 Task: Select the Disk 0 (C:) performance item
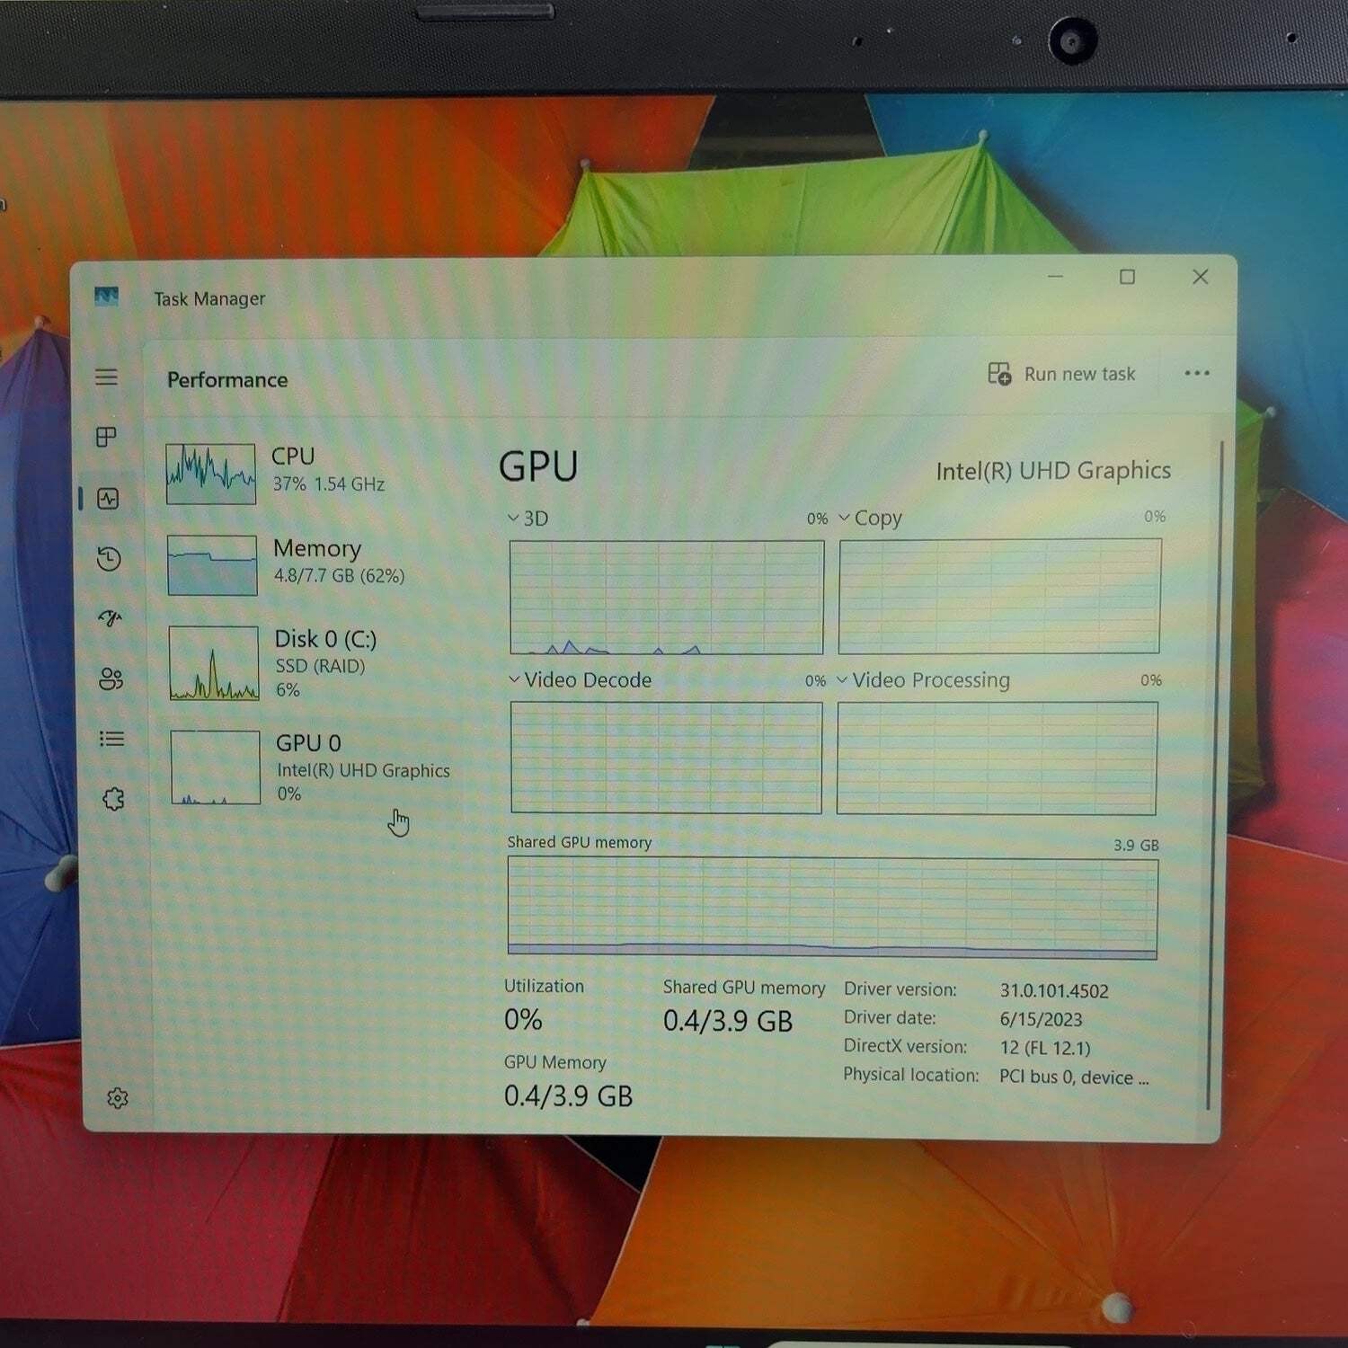pos(307,663)
